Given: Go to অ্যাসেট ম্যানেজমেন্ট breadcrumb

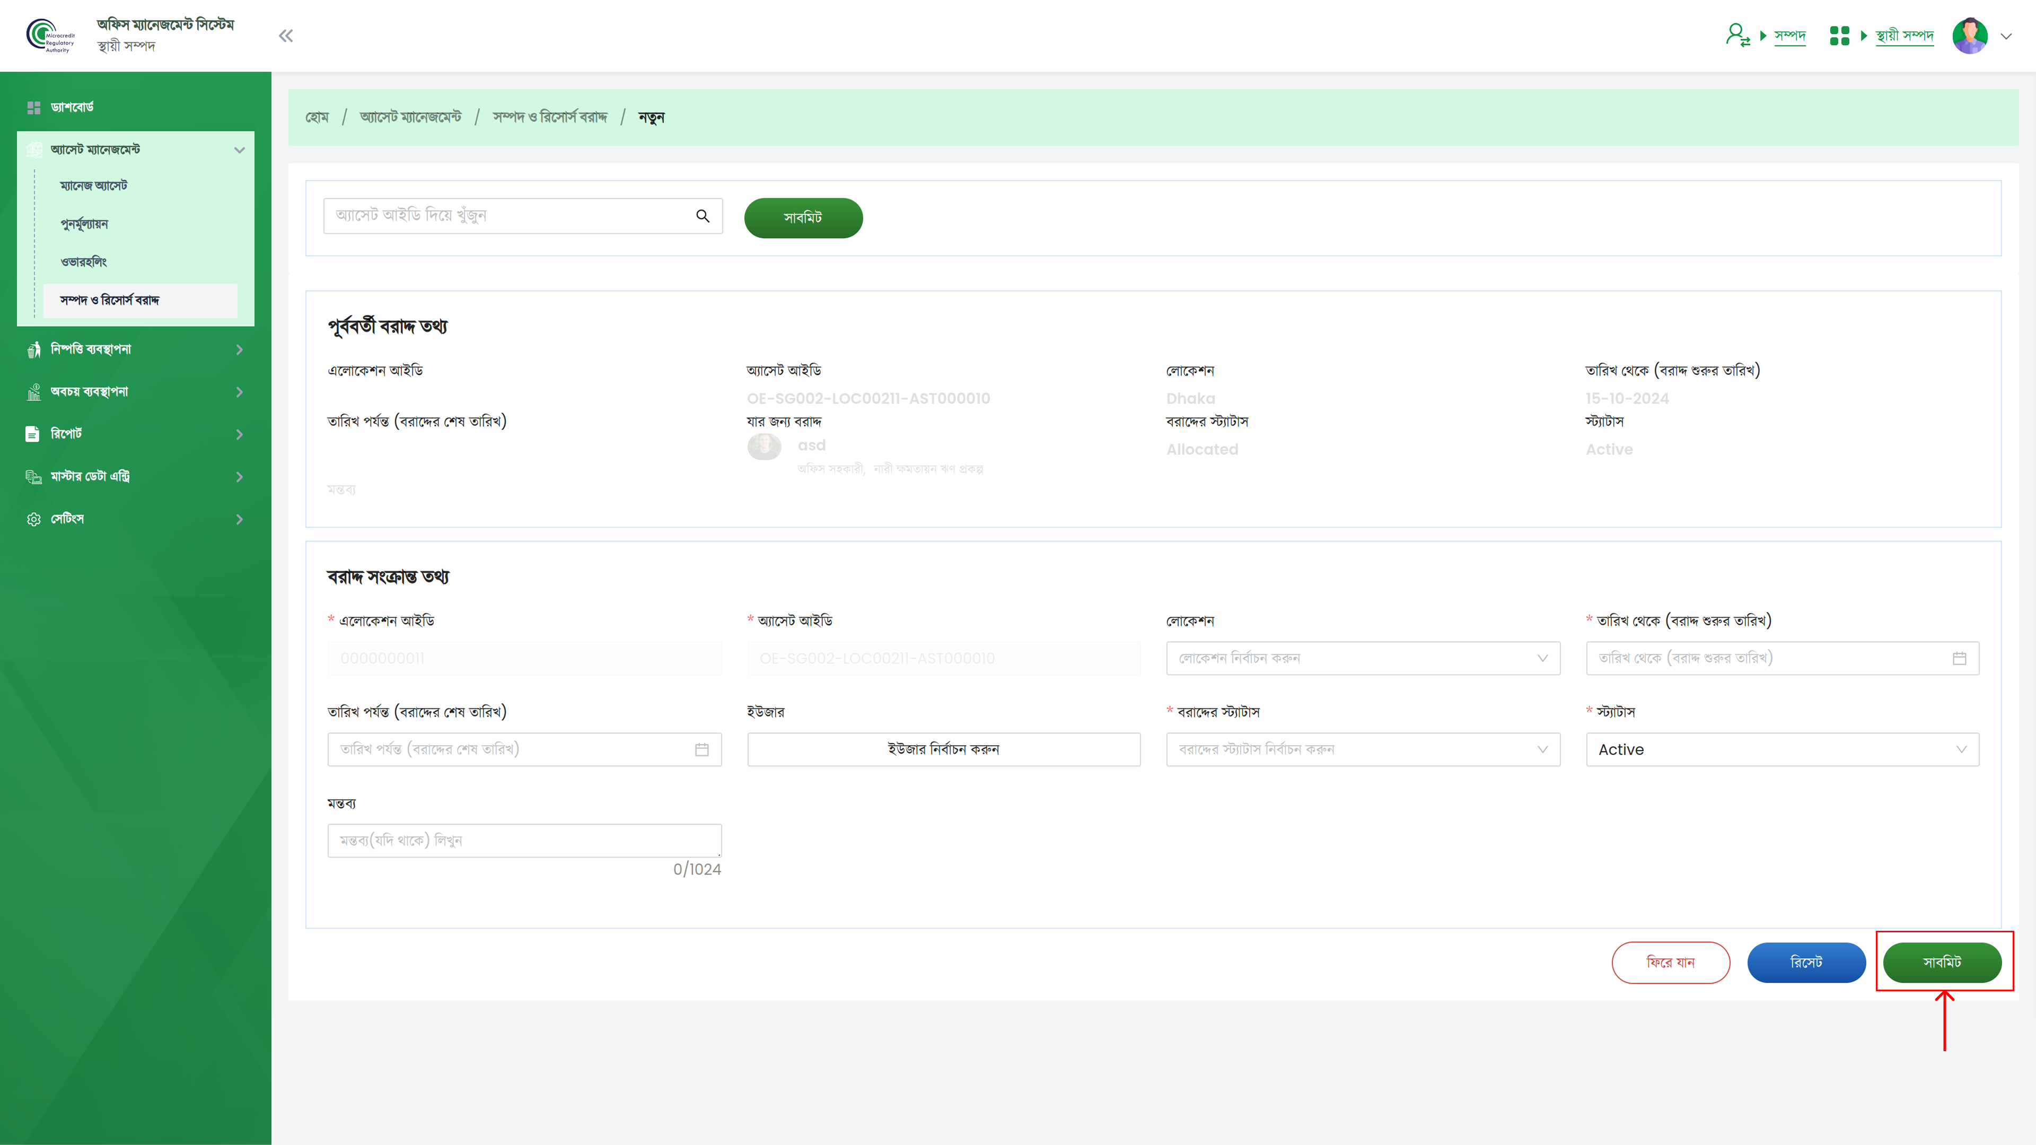Looking at the screenshot, I should [410, 117].
